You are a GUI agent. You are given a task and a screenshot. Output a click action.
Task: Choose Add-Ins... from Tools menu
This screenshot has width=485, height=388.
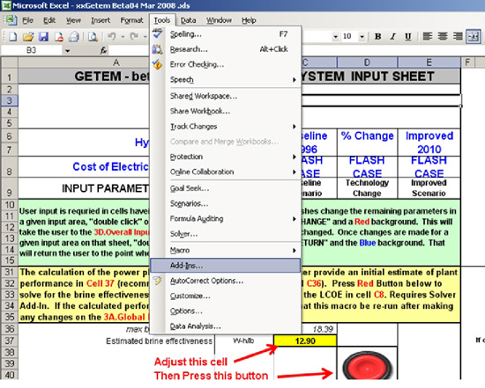point(226,266)
